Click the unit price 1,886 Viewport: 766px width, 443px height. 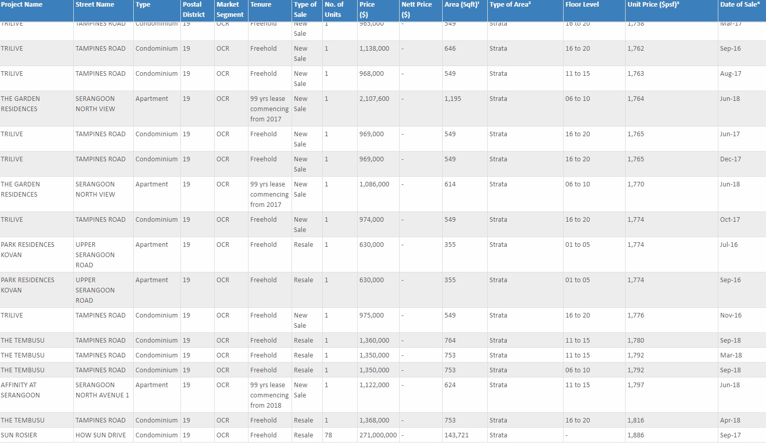(x=636, y=435)
